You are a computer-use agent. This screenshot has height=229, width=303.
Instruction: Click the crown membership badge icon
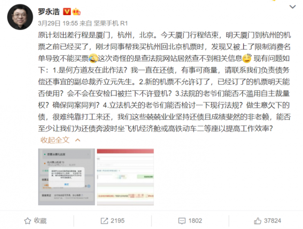tap(76, 12)
